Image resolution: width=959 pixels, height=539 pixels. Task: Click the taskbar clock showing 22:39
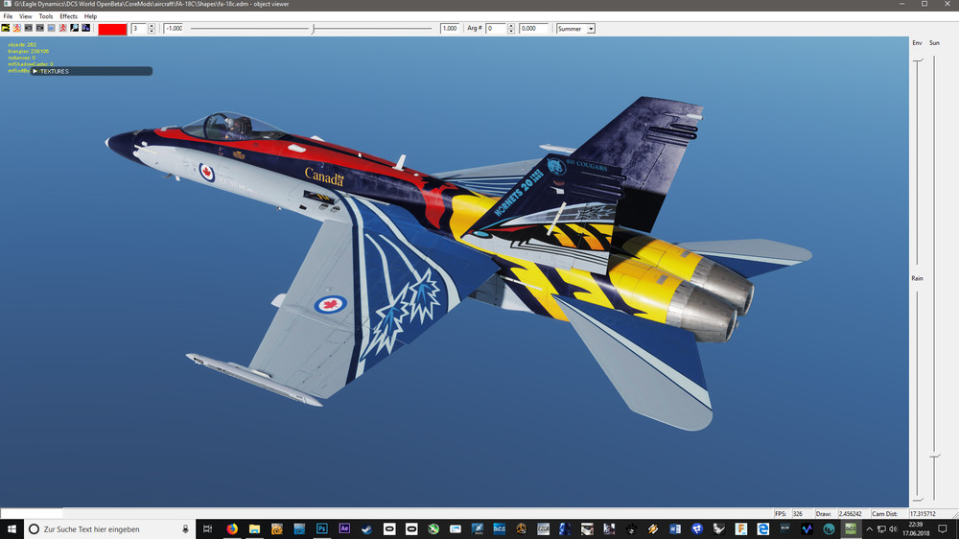(916, 529)
